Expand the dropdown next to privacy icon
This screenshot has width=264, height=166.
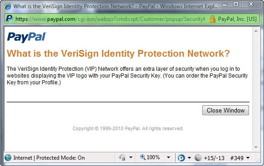click(x=131, y=157)
